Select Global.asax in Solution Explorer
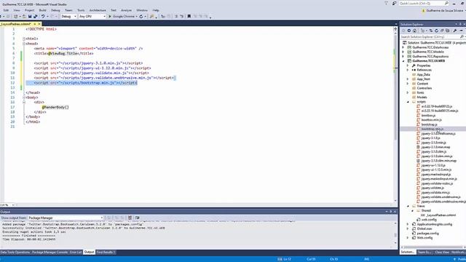 coord(424,229)
